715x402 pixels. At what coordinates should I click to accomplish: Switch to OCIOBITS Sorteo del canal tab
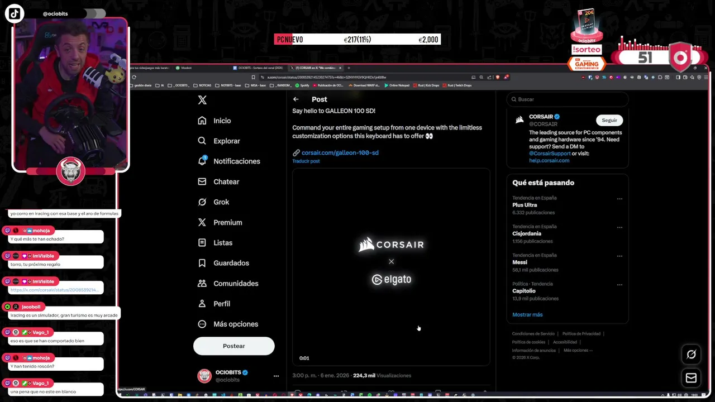coord(260,68)
